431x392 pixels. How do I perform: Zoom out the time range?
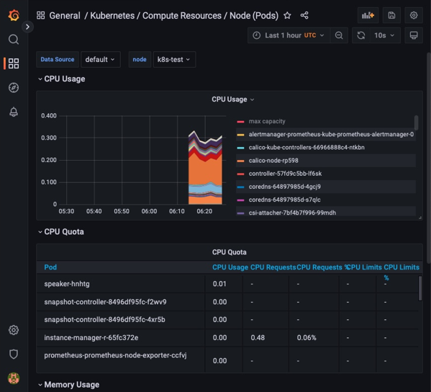339,35
